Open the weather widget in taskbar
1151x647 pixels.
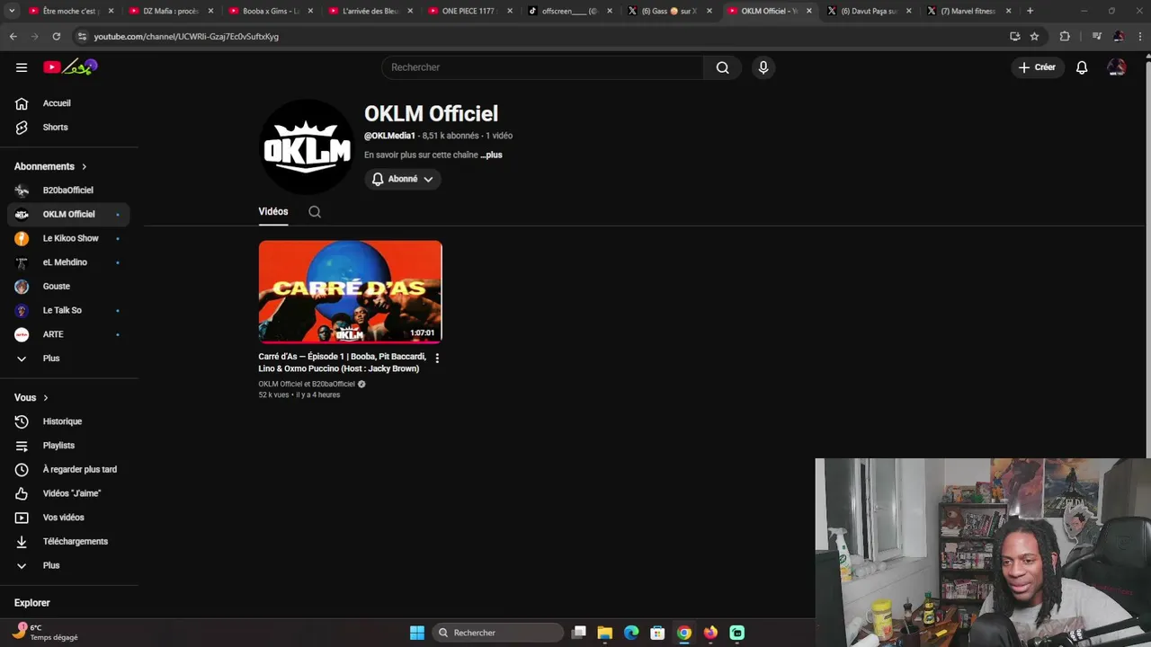[47, 633]
